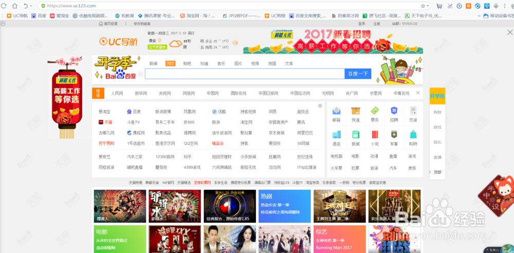Open the 爱淘宝 bookmark
This screenshot has height=253, width=514.
[x=59, y=15]
